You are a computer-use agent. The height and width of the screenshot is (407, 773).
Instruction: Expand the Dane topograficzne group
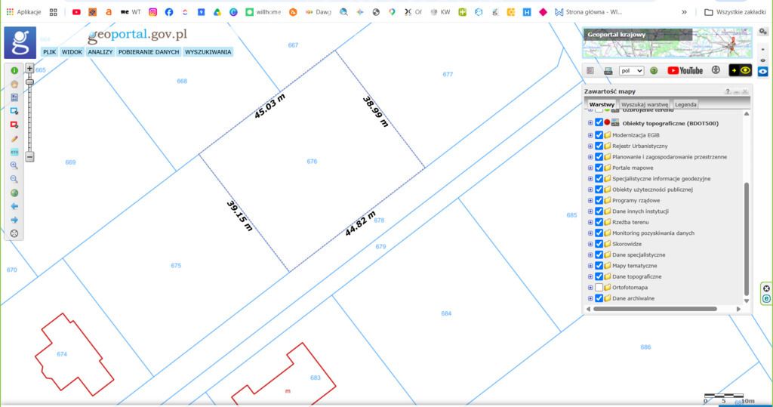590,277
